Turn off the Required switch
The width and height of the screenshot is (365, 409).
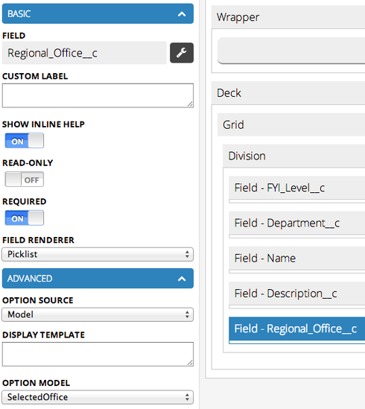[25, 218]
